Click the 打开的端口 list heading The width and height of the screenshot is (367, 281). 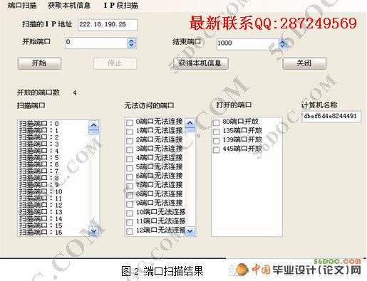coord(234,105)
